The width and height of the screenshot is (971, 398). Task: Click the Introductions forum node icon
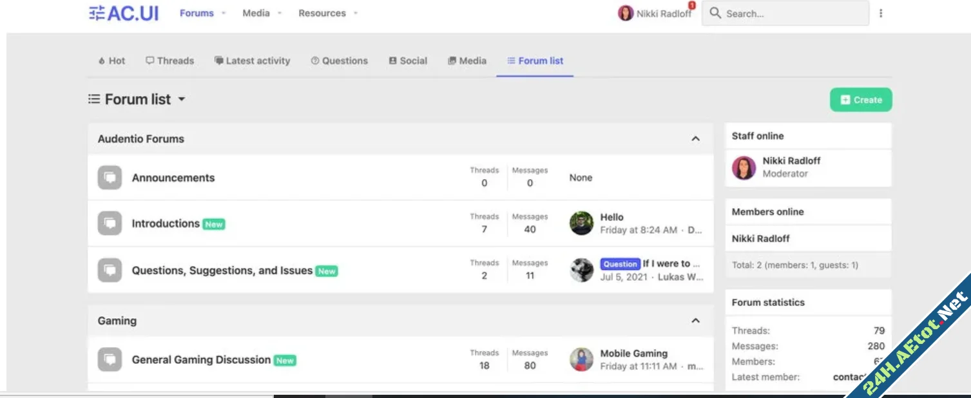click(x=110, y=223)
